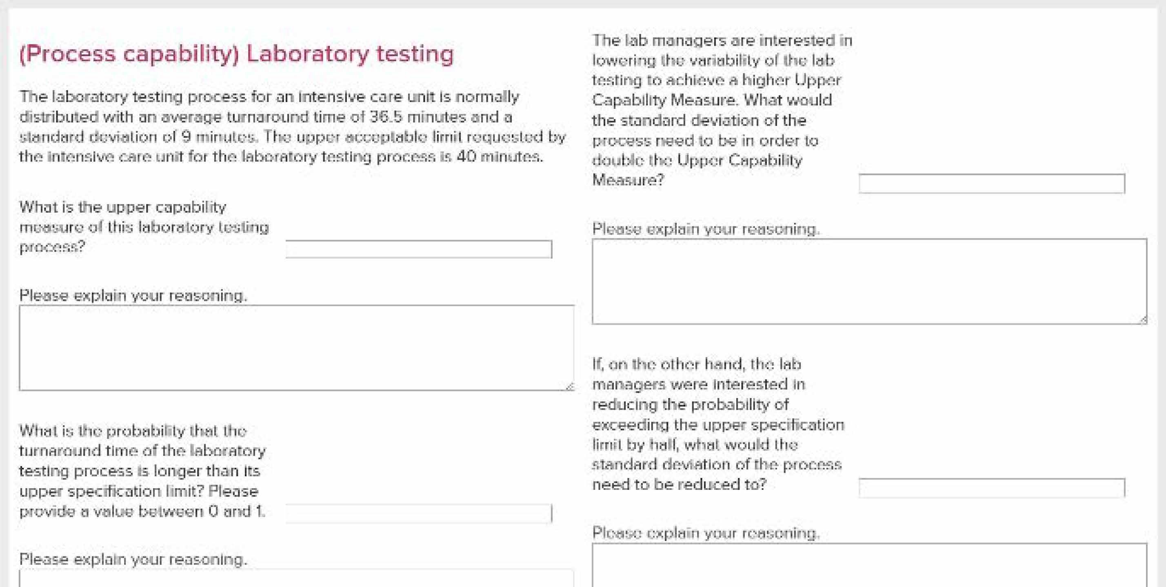Screen dimensions: 1166x587
Task: Click "Please explain your reasoning" under doubling capability question
Action: tap(706, 229)
